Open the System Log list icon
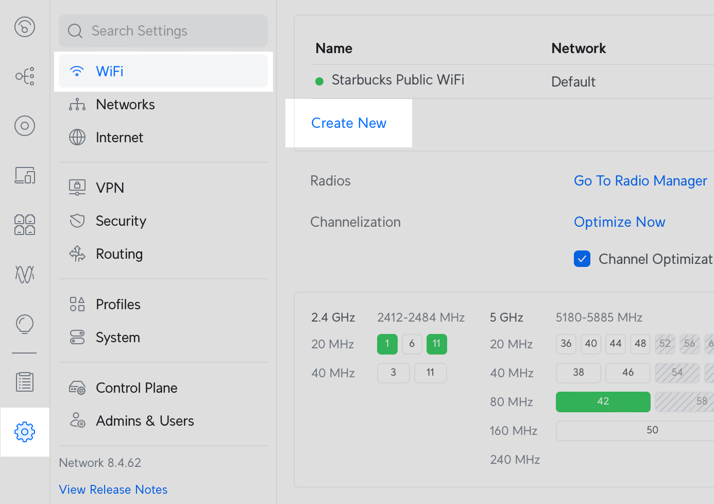The height and width of the screenshot is (504, 714). [25, 382]
